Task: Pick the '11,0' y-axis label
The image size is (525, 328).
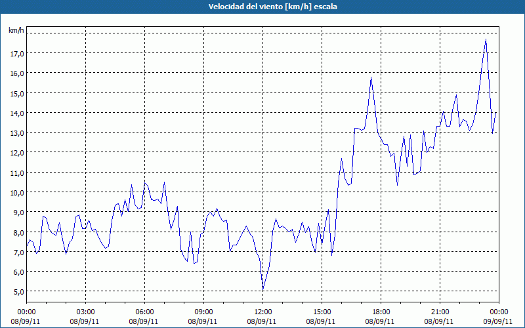Action: [x=17, y=173]
